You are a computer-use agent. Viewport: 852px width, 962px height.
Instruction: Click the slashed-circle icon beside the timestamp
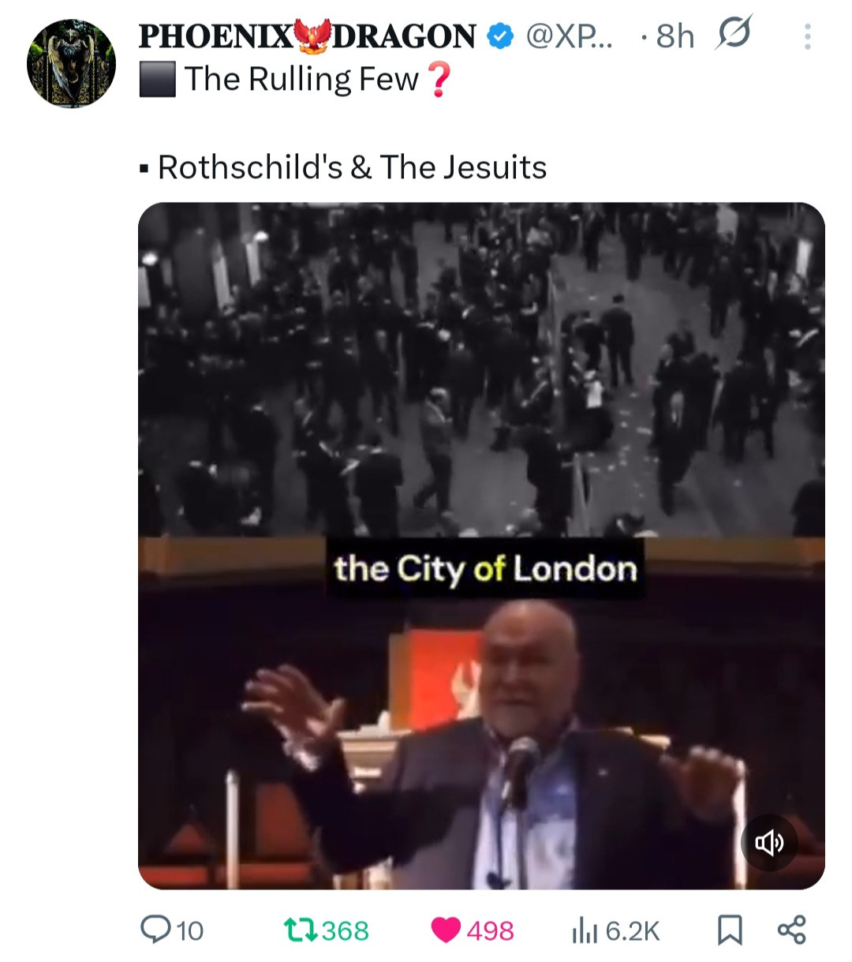coord(733,34)
